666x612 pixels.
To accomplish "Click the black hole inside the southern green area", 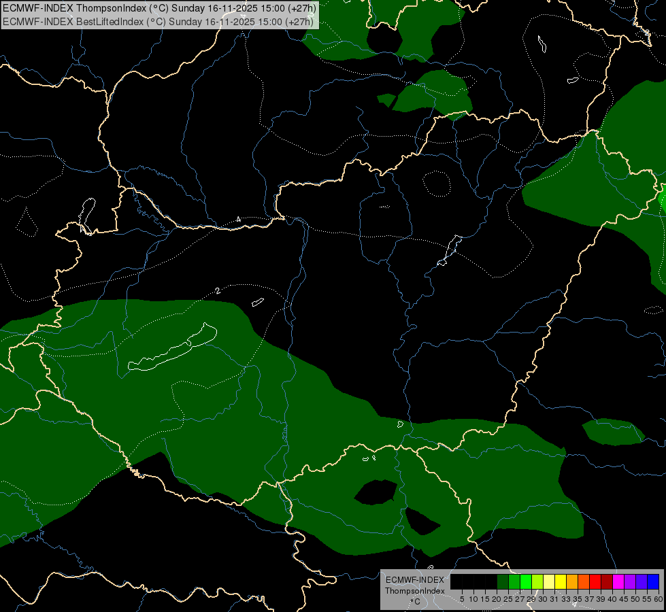I will point(376,492).
